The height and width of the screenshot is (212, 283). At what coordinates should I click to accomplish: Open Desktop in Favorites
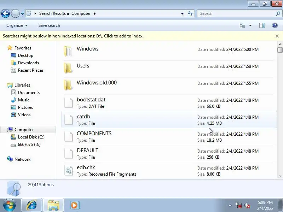(x=25, y=55)
